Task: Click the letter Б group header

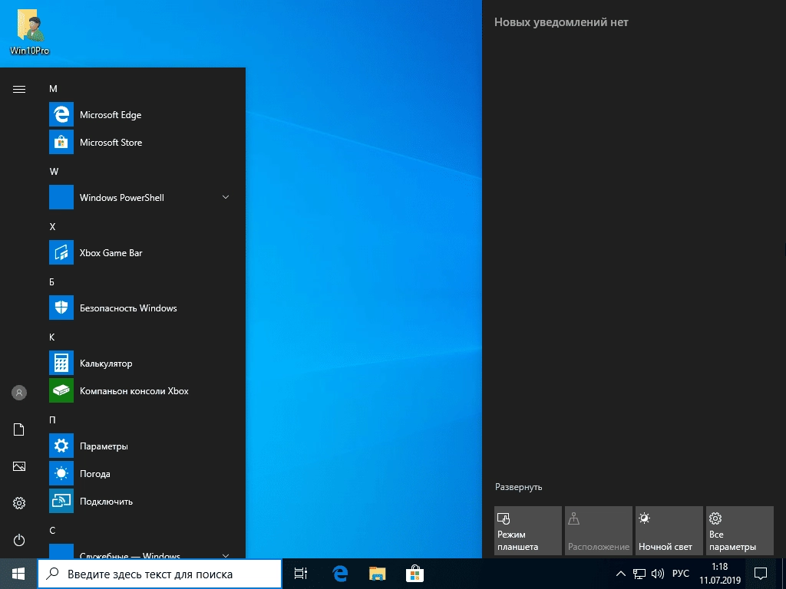Action: tap(51, 282)
